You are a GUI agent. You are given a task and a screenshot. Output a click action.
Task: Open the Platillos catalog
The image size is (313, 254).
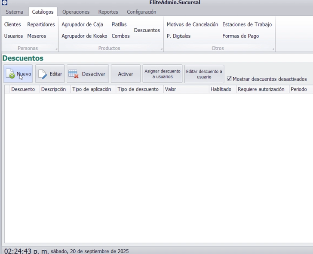(x=119, y=24)
